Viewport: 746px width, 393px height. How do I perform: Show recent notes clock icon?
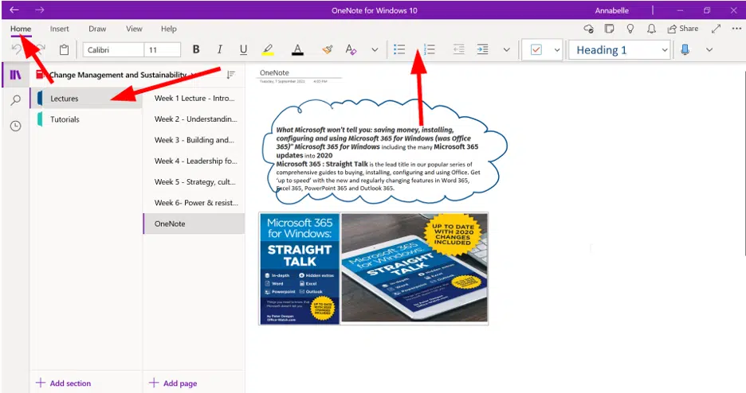16,126
